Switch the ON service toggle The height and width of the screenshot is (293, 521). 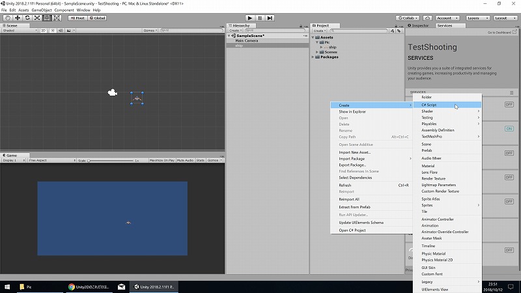509,128
